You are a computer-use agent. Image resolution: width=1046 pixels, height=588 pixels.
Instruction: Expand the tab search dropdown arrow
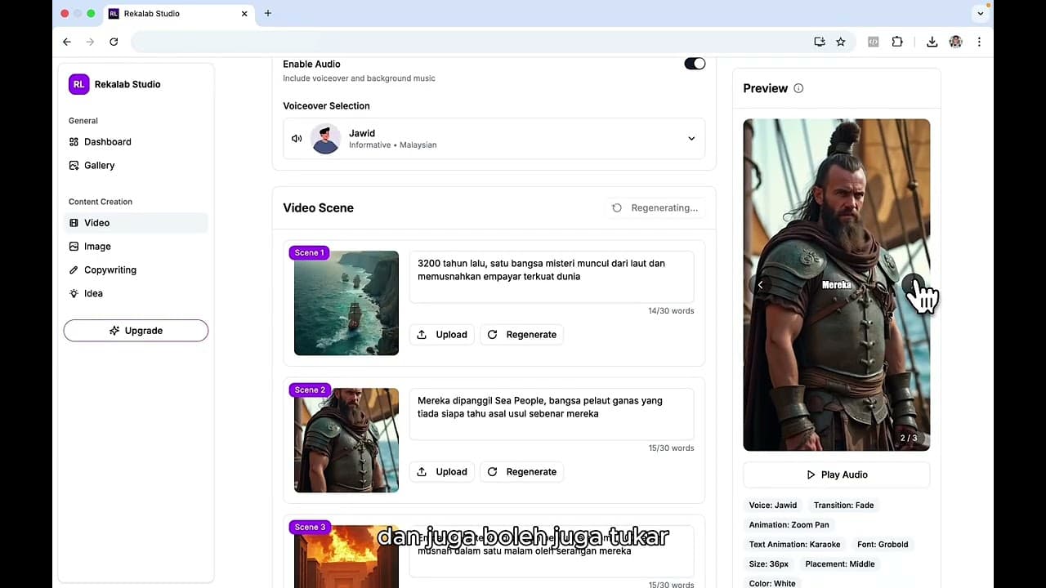click(x=981, y=13)
